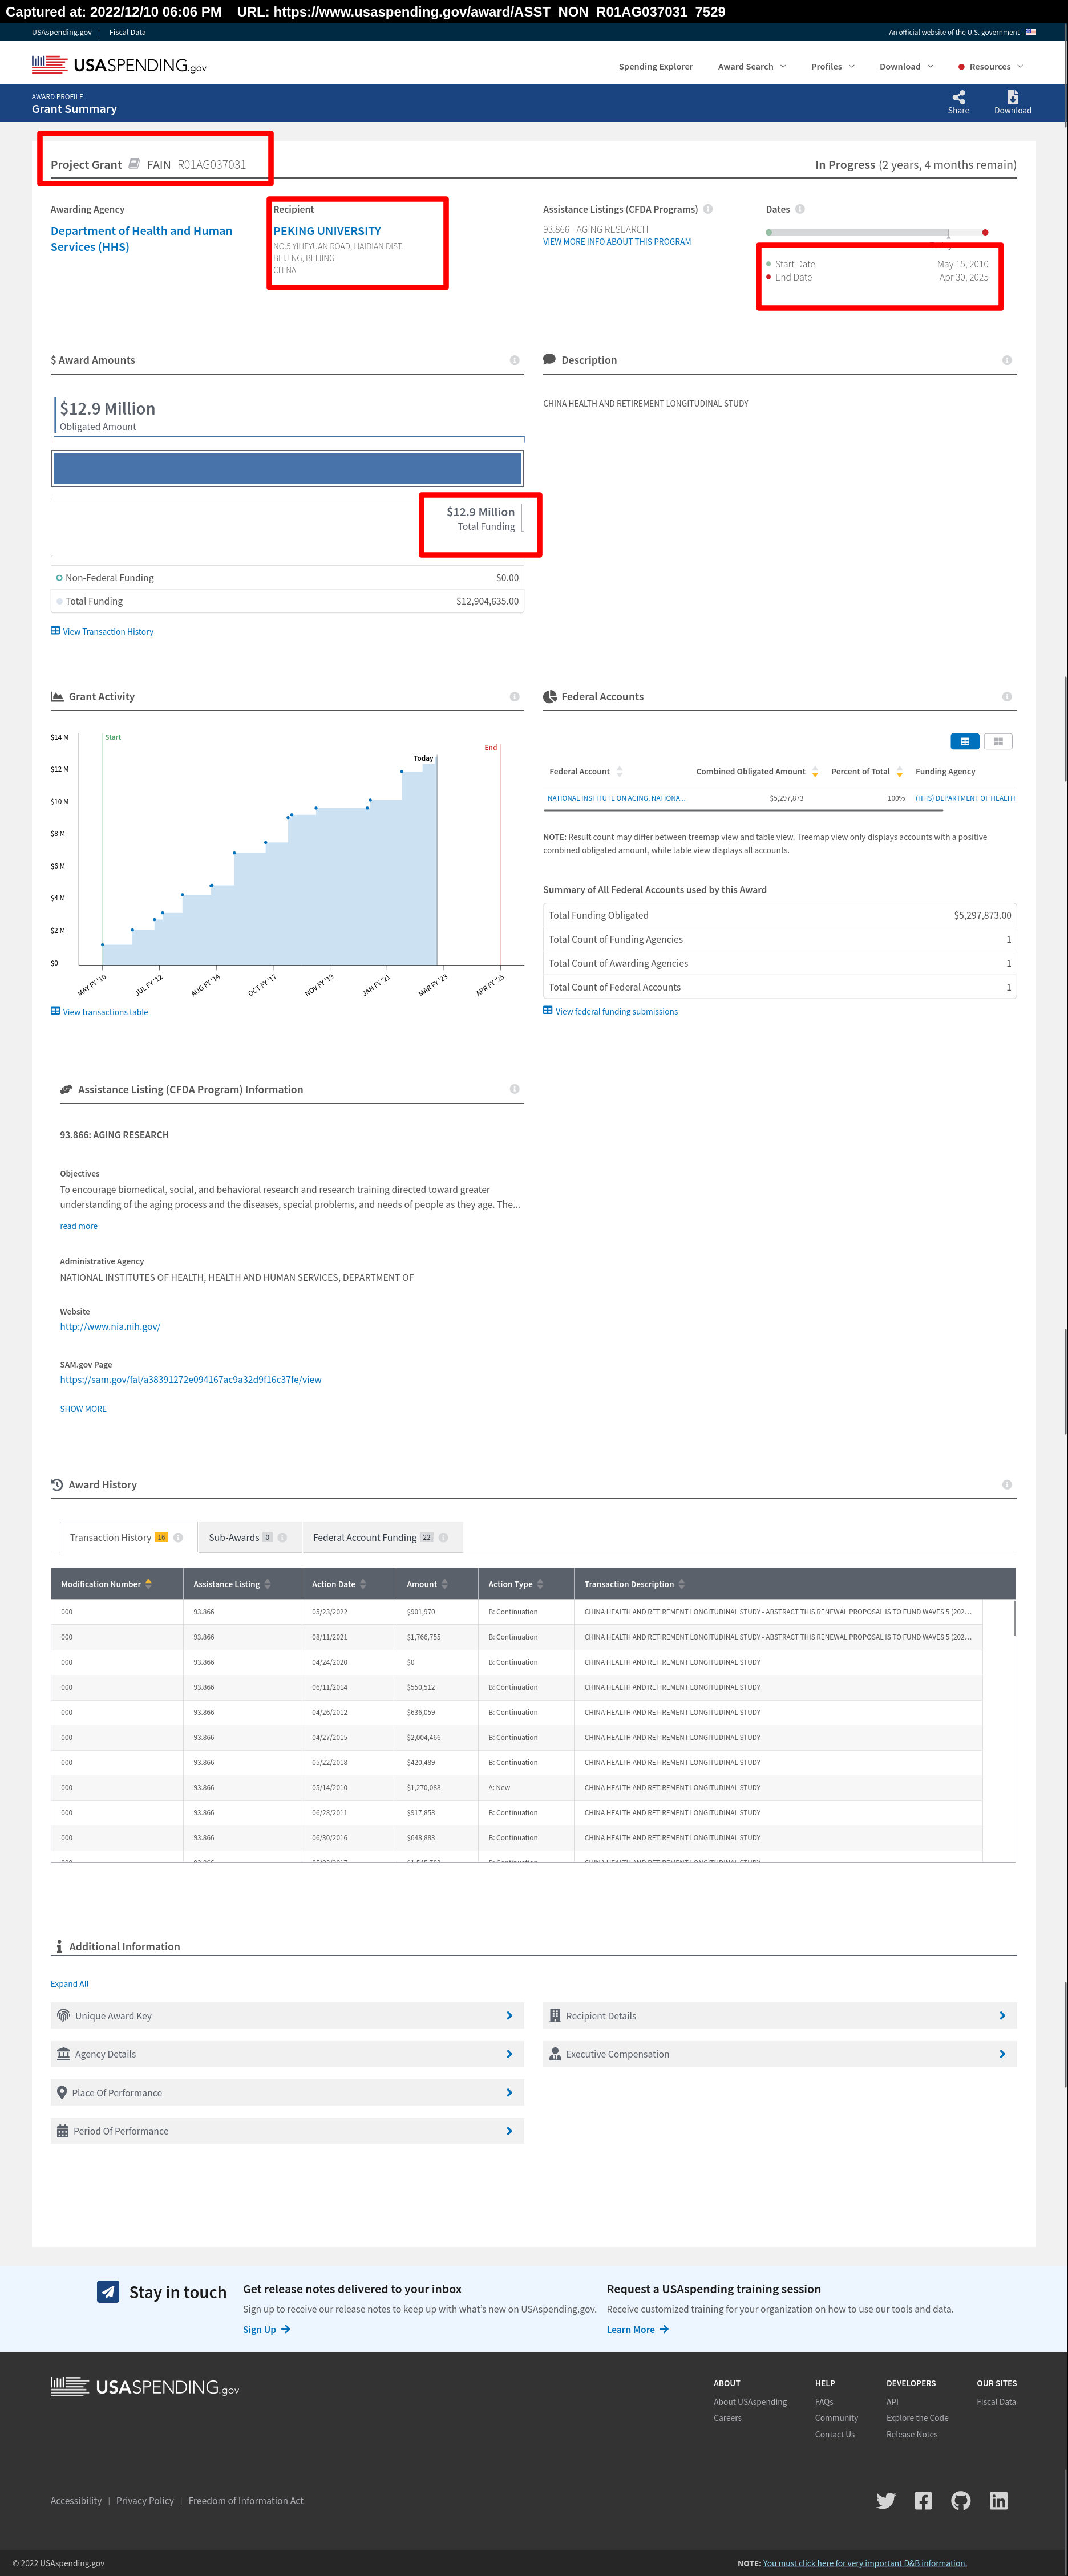The width and height of the screenshot is (1068, 2576).
Task: Click the footer USAspending.gov logo
Action: [x=145, y=2387]
